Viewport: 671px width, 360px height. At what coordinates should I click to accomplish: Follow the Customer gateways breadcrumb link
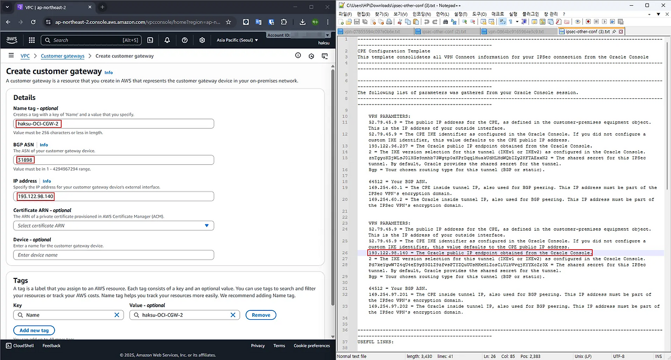tap(62, 56)
